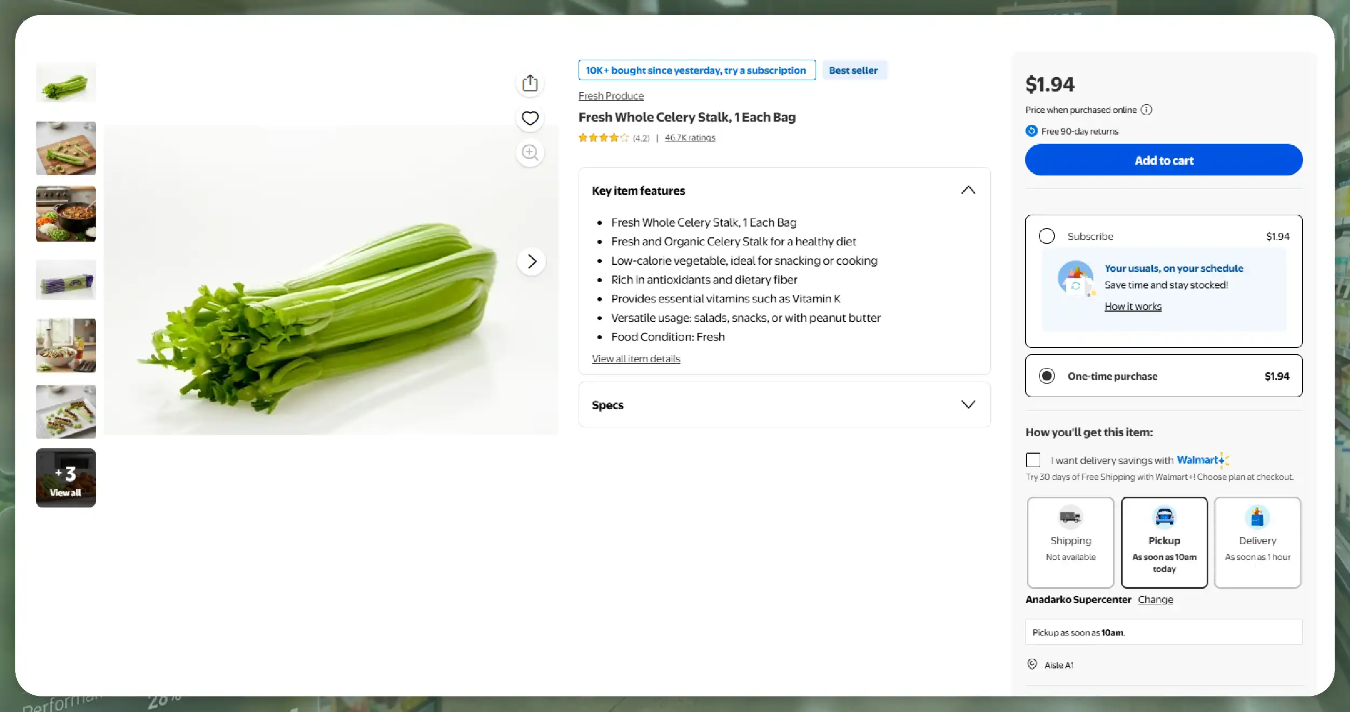This screenshot has width=1350, height=712.
Task: Select the One-time purchase radio button
Action: (1047, 376)
